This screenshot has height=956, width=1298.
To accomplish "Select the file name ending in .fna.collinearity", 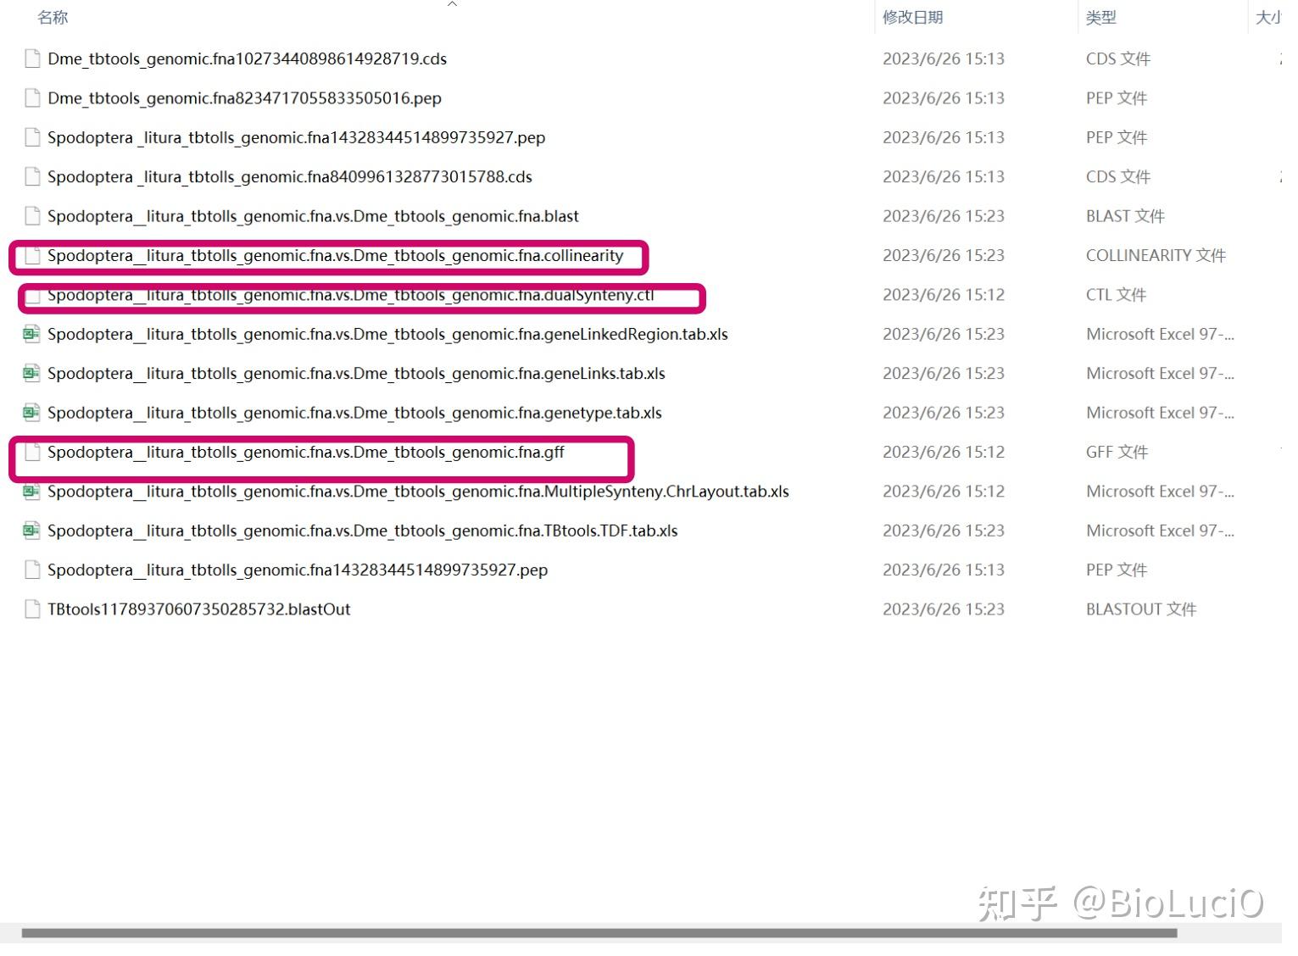I will tap(335, 256).
